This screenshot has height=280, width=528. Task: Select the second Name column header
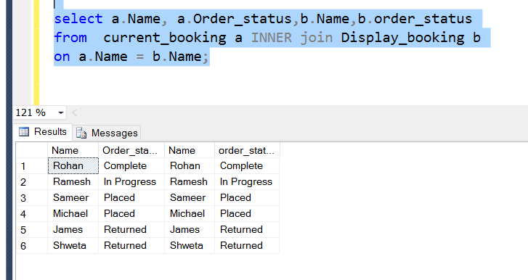[x=190, y=150]
